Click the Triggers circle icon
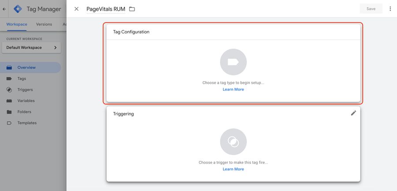The image size is (397, 191). [9, 90]
